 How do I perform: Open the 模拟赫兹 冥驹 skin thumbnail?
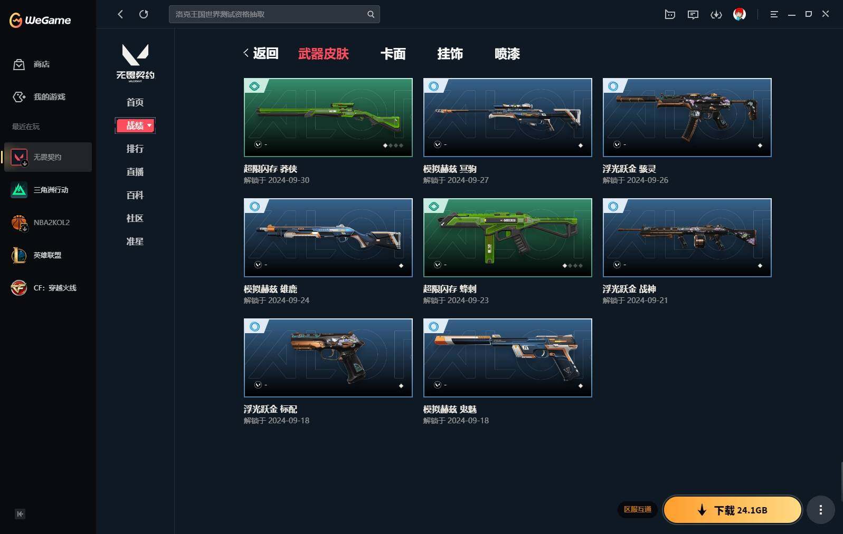click(508, 118)
